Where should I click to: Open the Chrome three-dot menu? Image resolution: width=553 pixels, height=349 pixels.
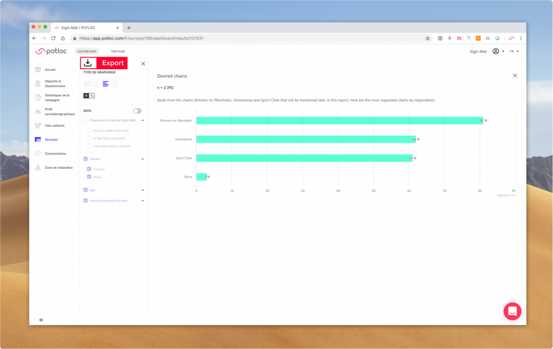(521, 38)
